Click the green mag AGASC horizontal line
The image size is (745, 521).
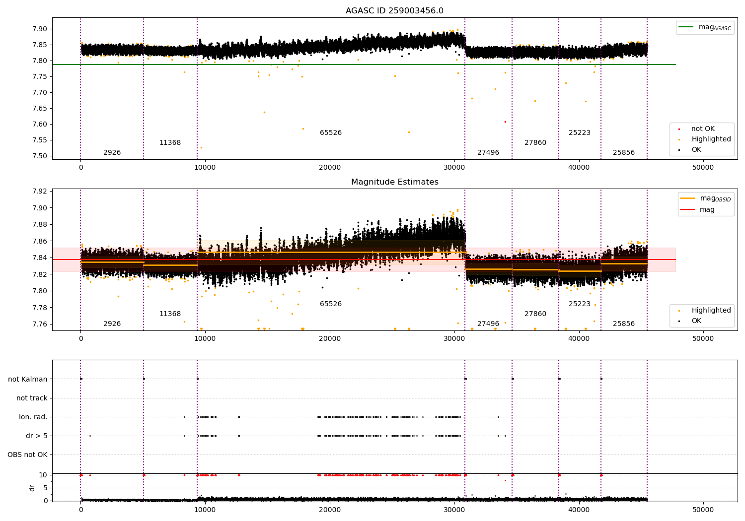click(x=364, y=65)
